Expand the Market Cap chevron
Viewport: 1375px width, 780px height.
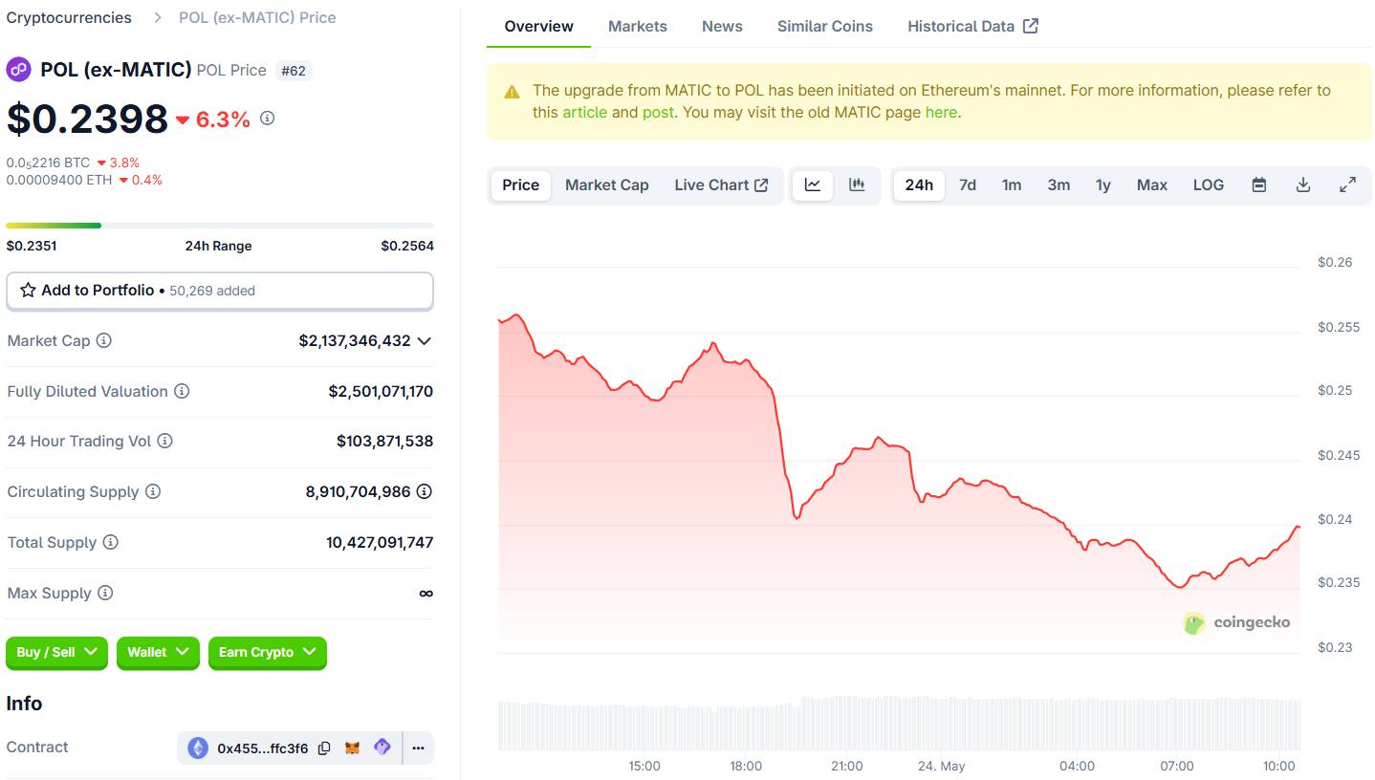pyautogui.click(x=425, y=341)
